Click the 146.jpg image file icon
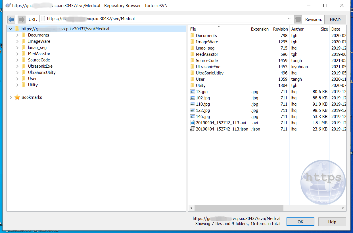The height and width of the screenshot is (233, 353). 192,116
